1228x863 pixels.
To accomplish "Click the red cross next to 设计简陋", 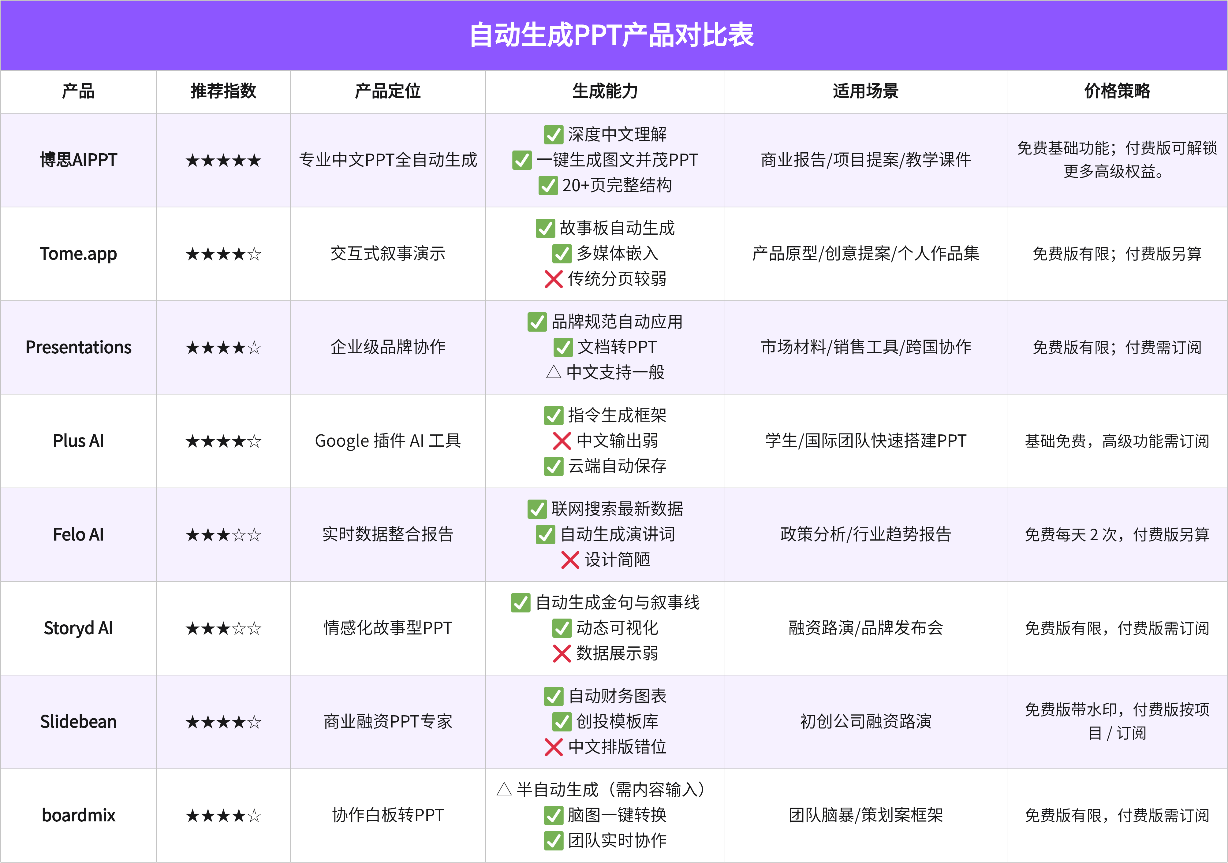I will 570,560.
